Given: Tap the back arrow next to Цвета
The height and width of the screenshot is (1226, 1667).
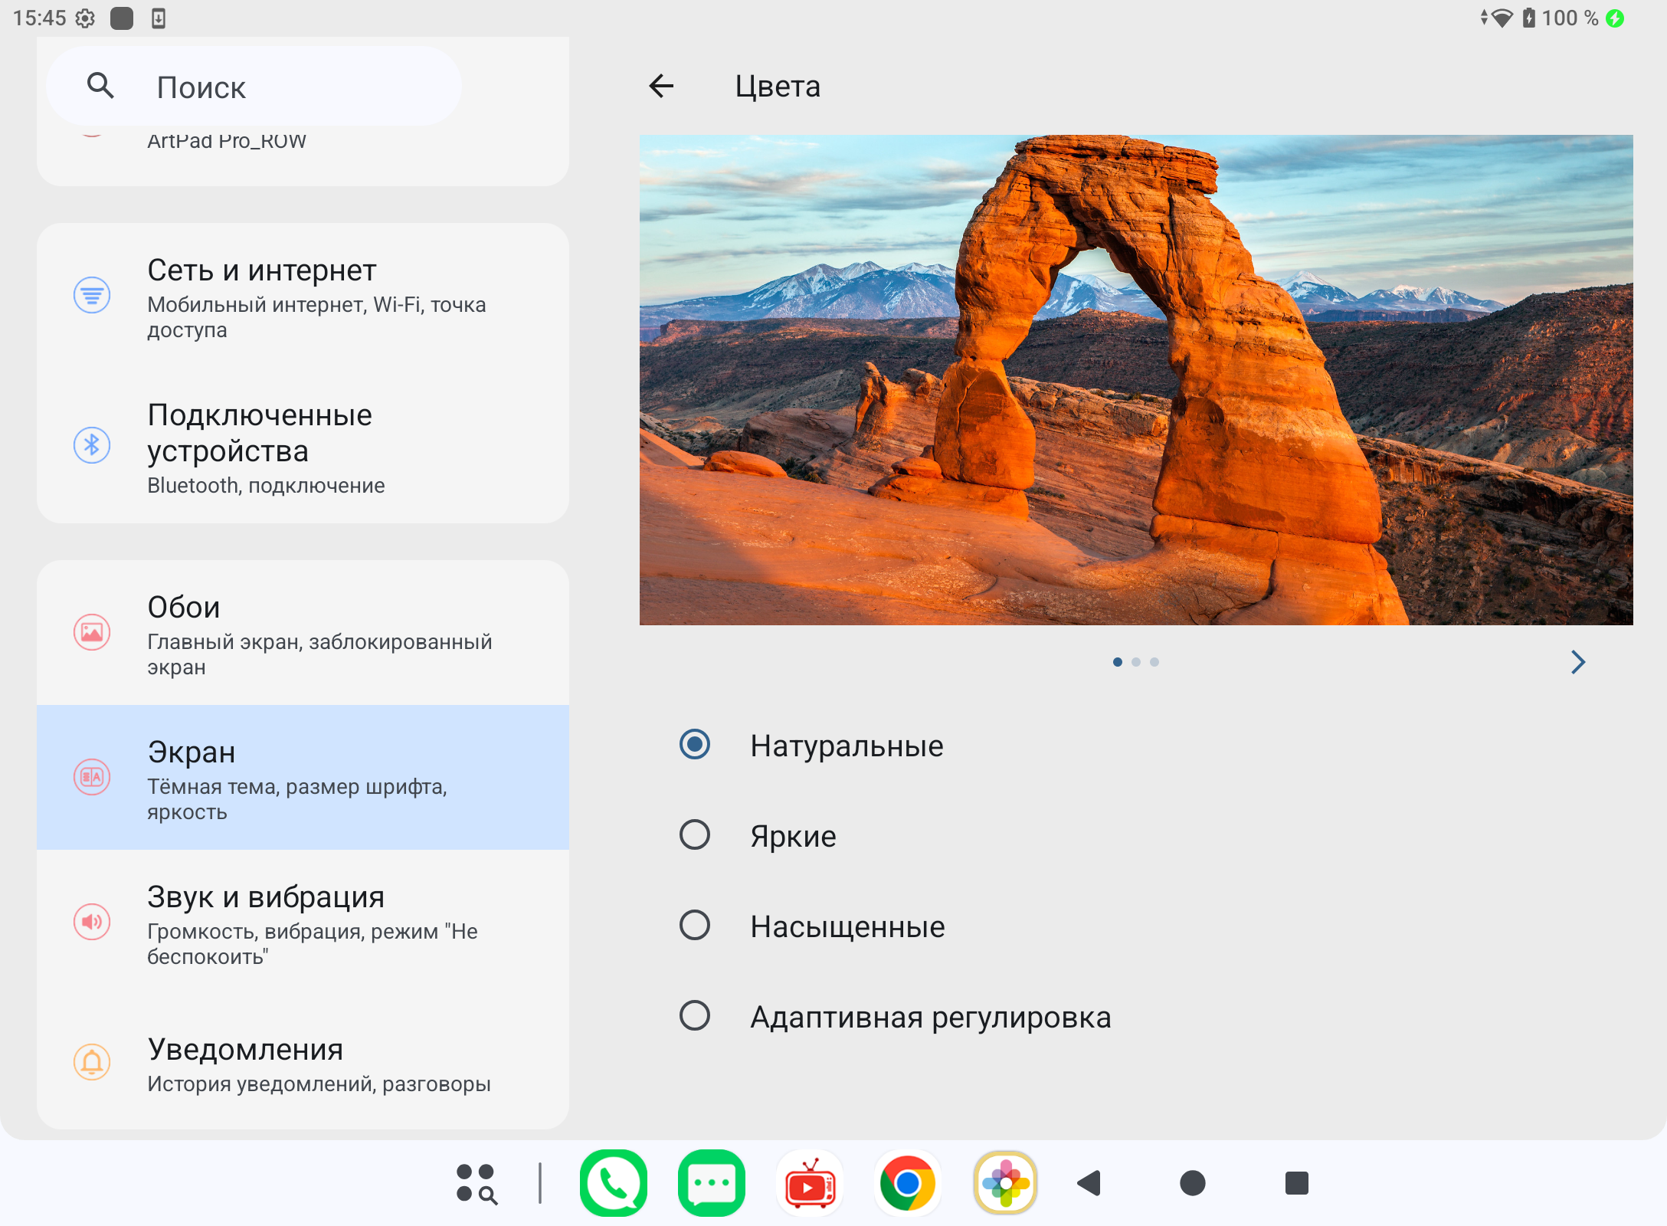Looking at the screenshot, I should pyautogui.click(x=661, y=86).
